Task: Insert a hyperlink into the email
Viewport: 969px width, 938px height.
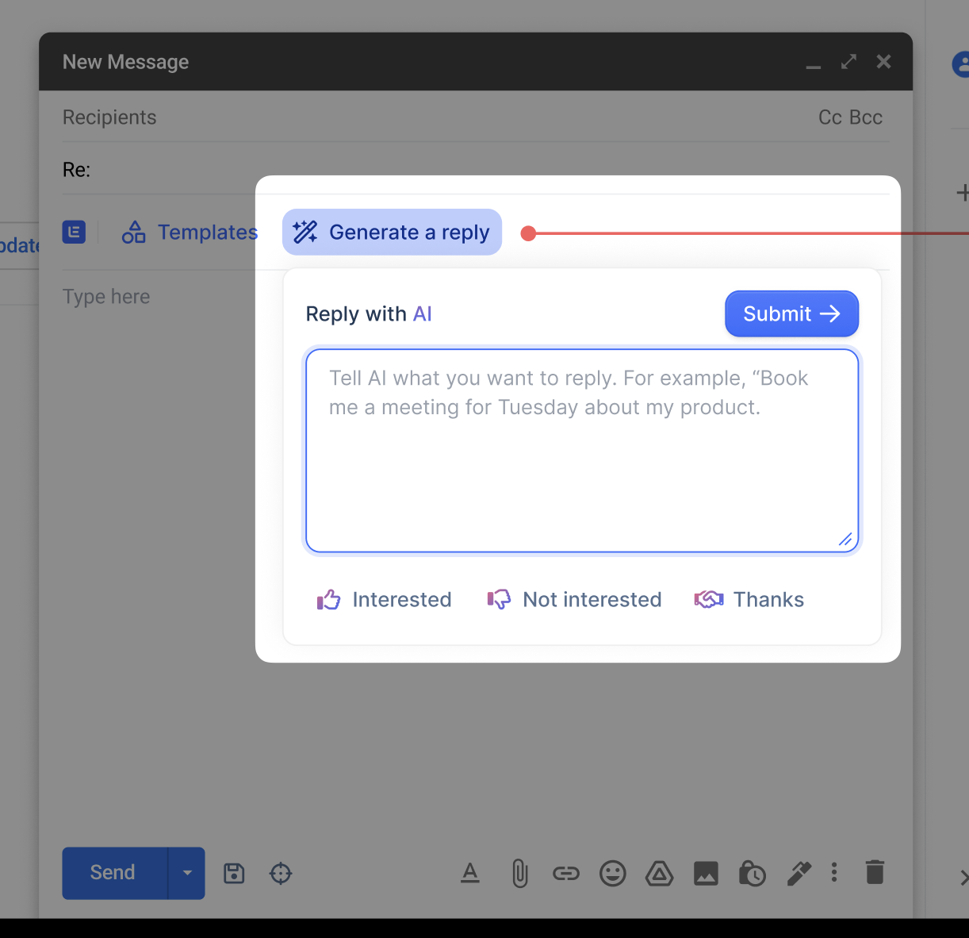Action: coord(566,873)
